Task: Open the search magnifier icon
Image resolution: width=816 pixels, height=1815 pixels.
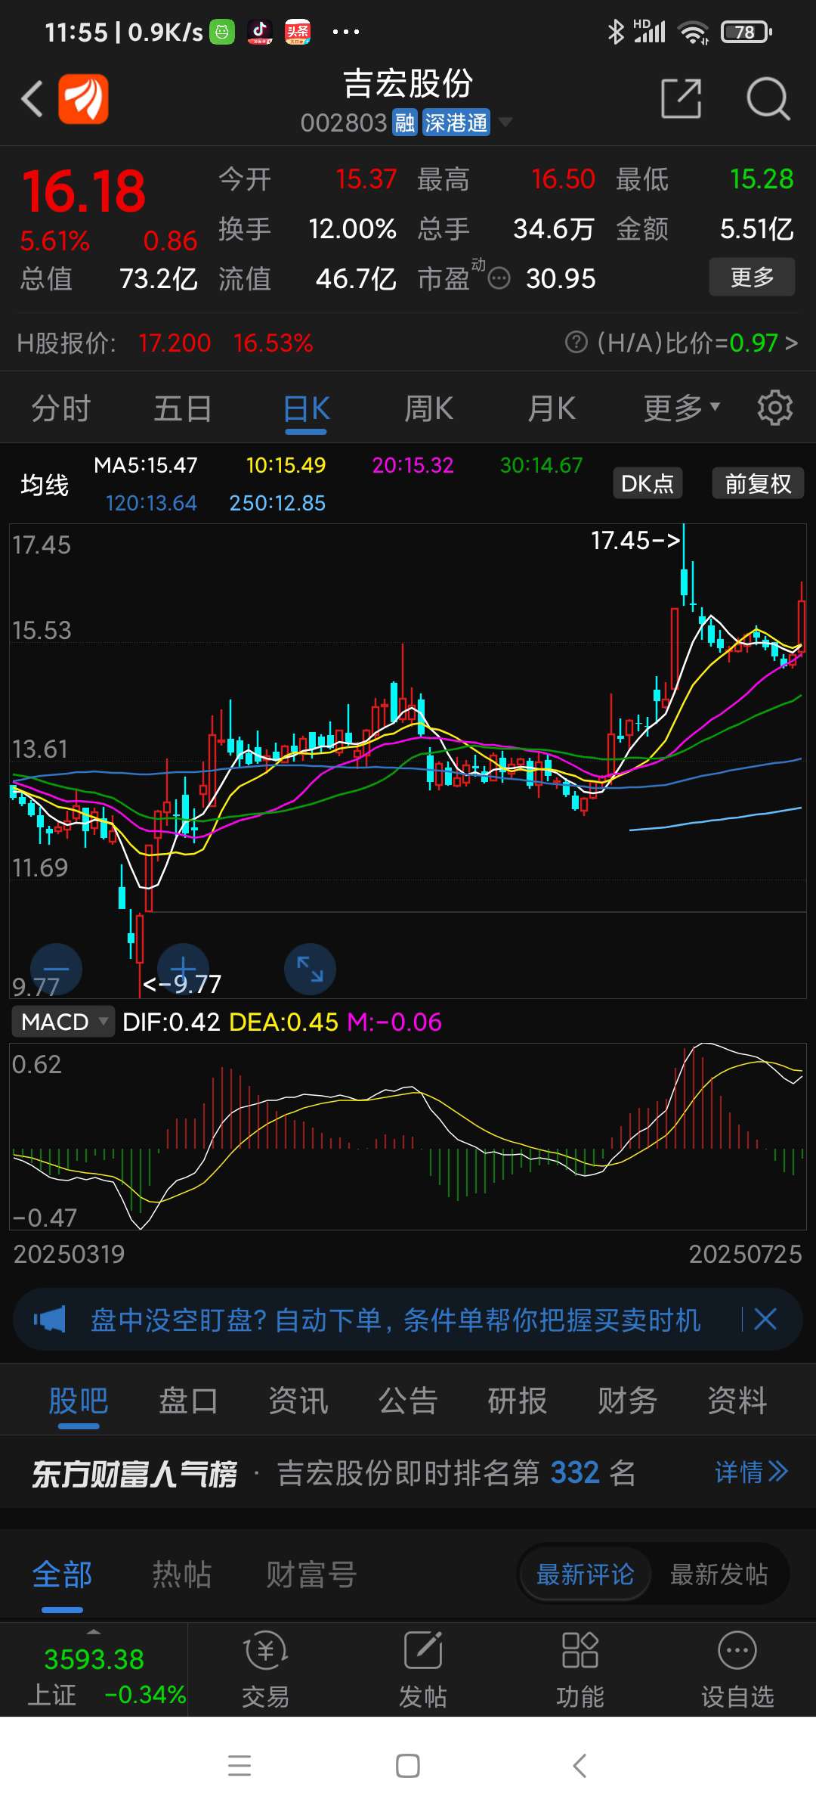Action: (x=768, y=98)
